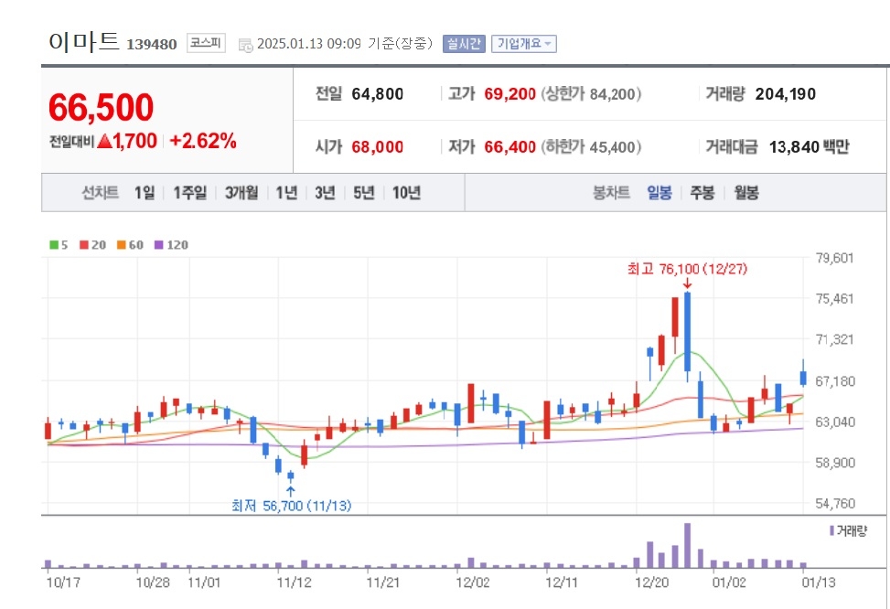This screenshot has width=890, height=609.
Task: Select the 1주일 line chart tab
Action: [x=190, y=193]
